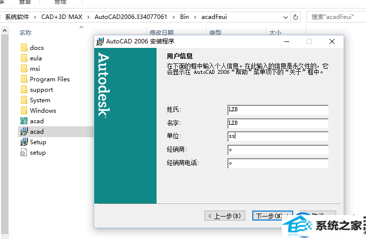Go to CAD+3D MAX breadcrumb folder
The height and width of the screenshot is (239, 366).
[62, 17]
